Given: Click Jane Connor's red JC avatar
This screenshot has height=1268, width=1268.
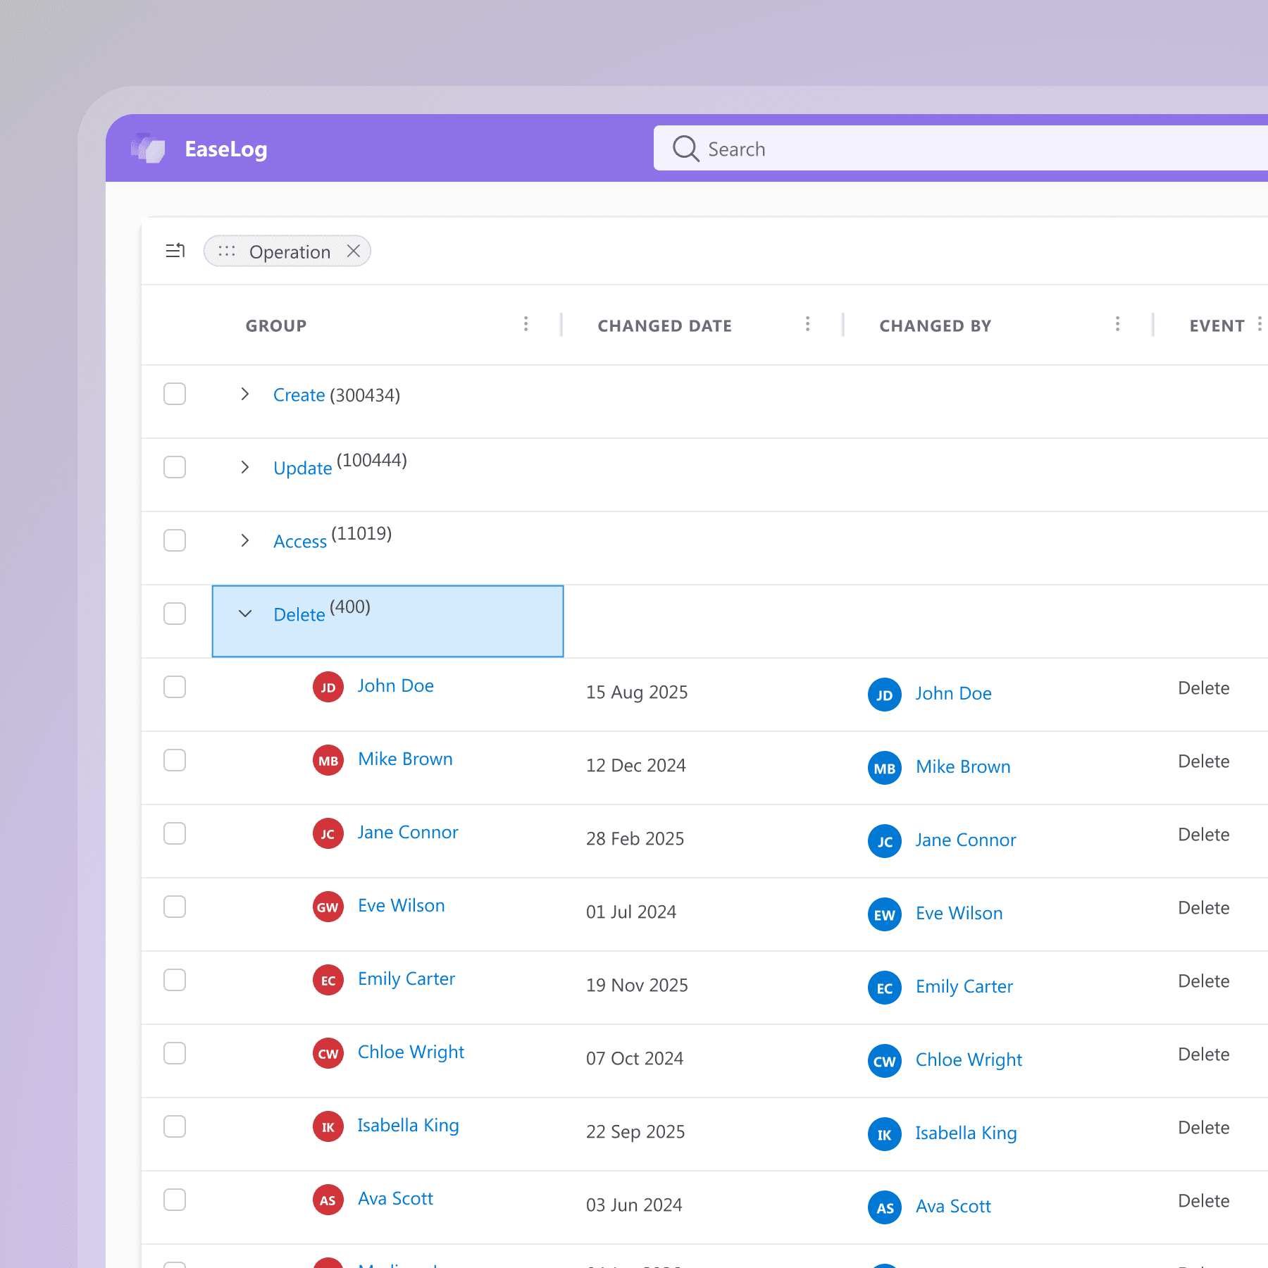Looking at the screenshot, I should (x=328, y=833).
